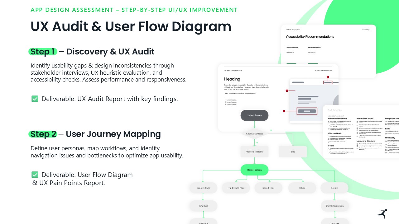
Task: Click the Recommendation 2 label in the top page
Action: (315, 48)
